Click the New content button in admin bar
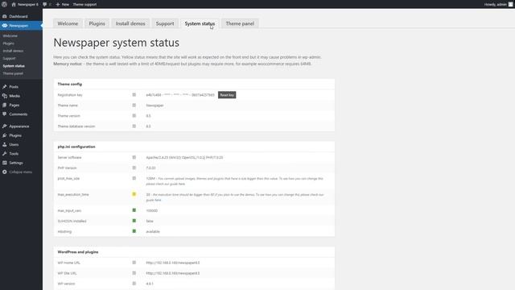This screenshot has height=290, width=515. pyautogui.click(x=63, y=4)
